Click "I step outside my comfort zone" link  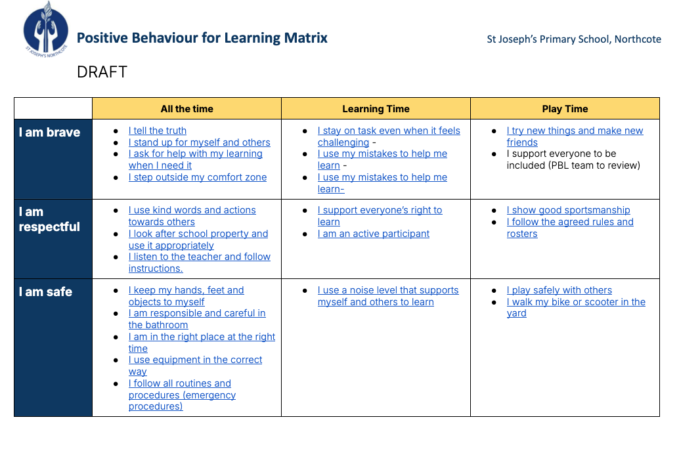pyautogui.click(x=198, y=177)
